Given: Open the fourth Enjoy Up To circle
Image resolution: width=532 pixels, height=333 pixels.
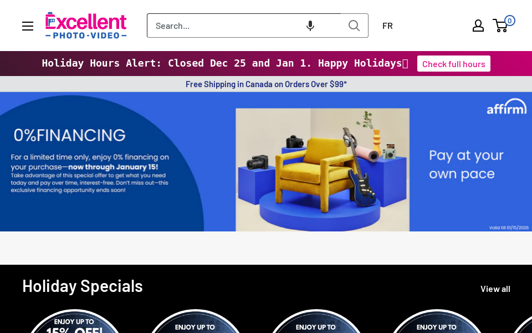Looking at the screenshot, I should 437,321.
